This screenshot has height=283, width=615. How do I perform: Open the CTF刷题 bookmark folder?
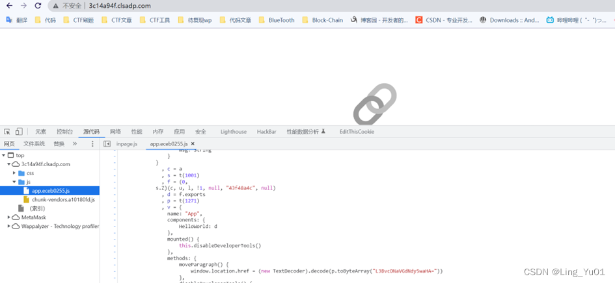pyautogui.click(x=79, y=20)
